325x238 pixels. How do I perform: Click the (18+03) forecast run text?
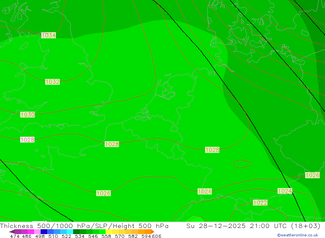pos(305,226)
